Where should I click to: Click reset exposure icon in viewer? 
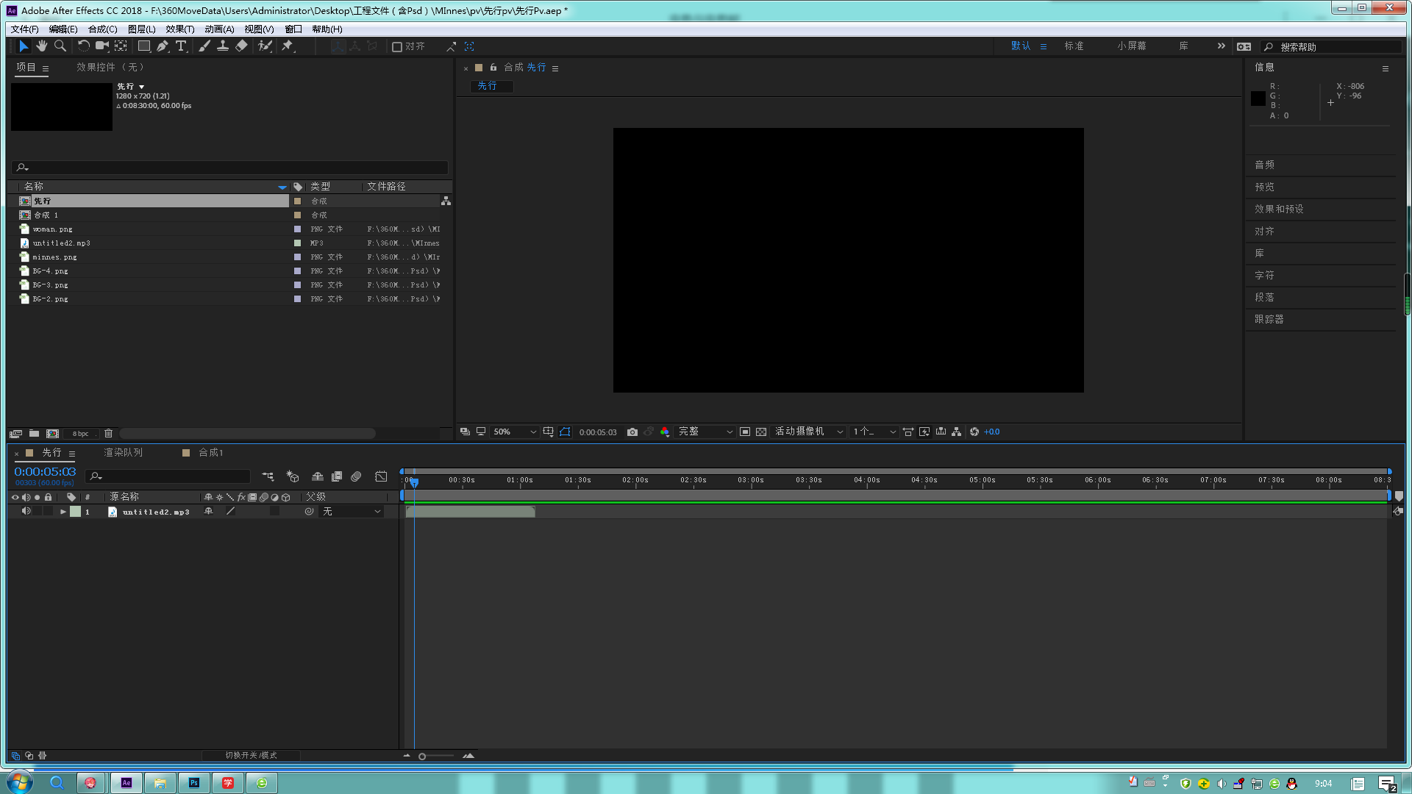974,432
